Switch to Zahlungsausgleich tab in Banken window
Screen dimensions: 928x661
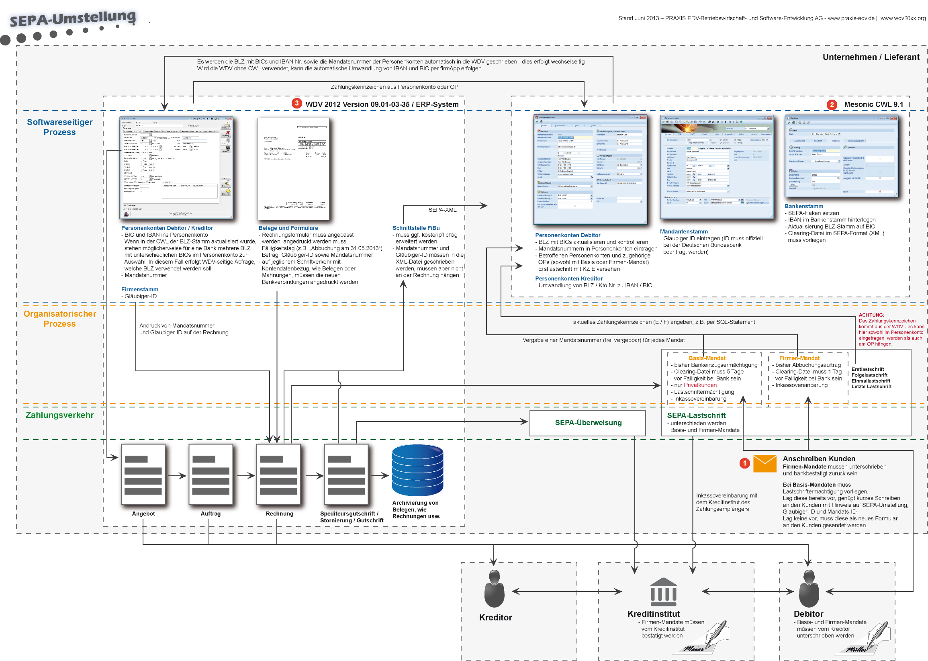click(856, 141)
